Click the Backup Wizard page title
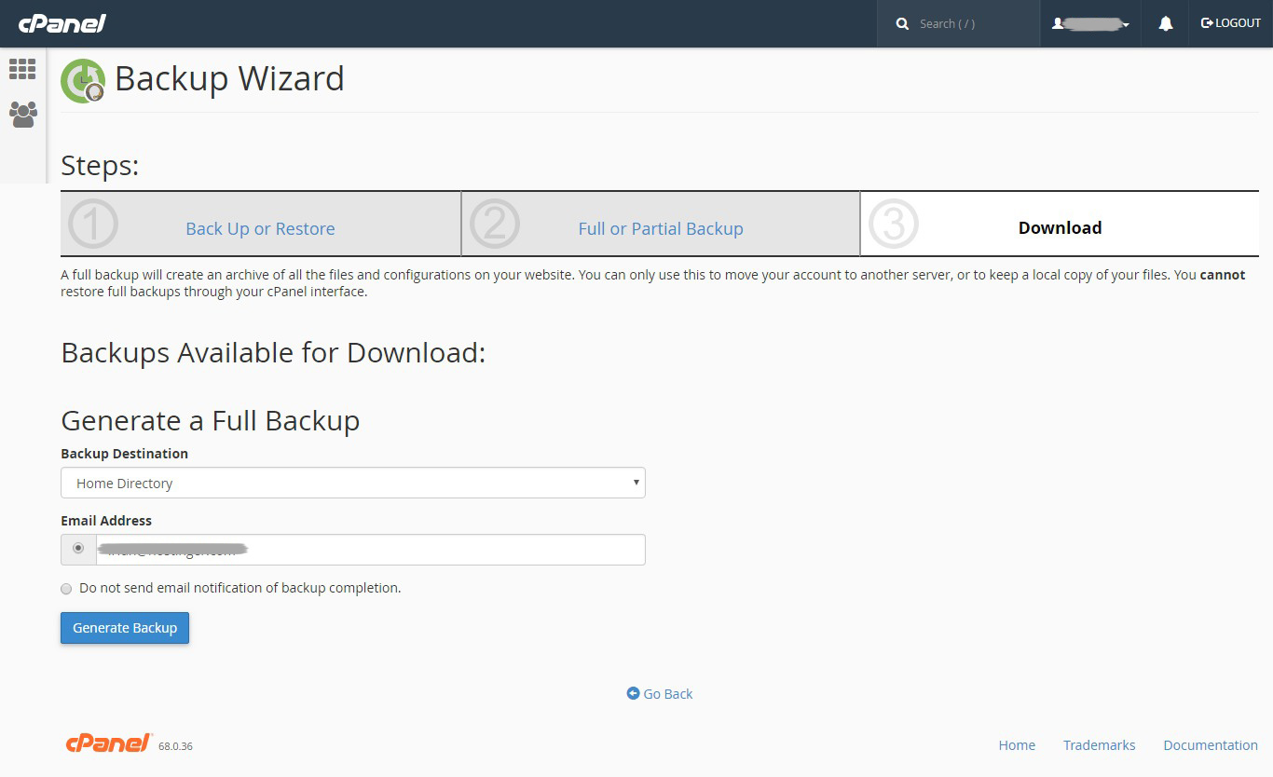Screen dimensions: 1273x777 click(229, 78)
